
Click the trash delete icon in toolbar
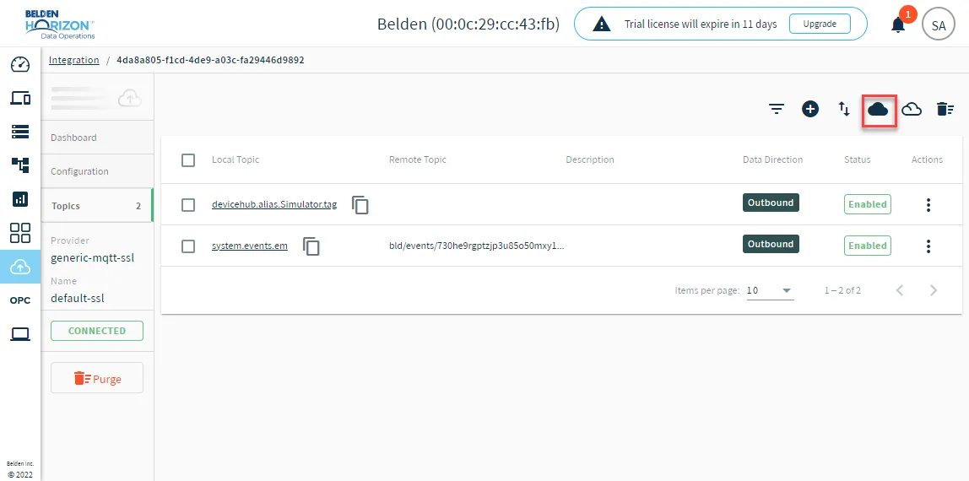(x=945, y=110)
